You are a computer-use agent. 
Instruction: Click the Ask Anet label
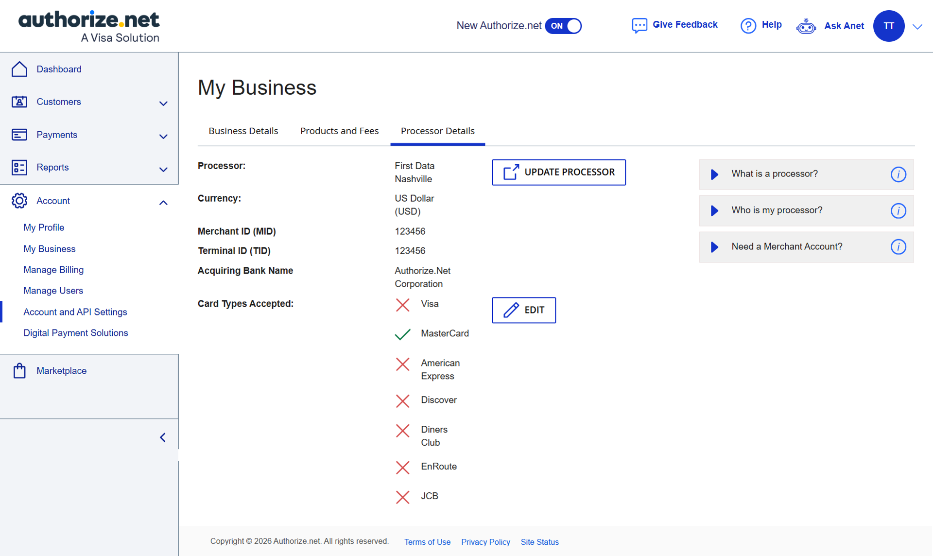(x=844, y=26)
